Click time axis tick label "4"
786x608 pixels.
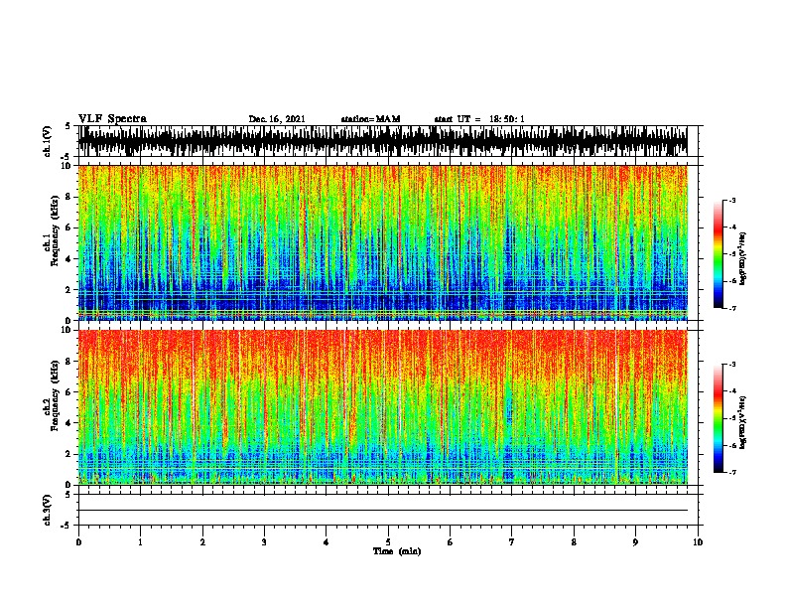pyautogui.click(x=327, y=542)
